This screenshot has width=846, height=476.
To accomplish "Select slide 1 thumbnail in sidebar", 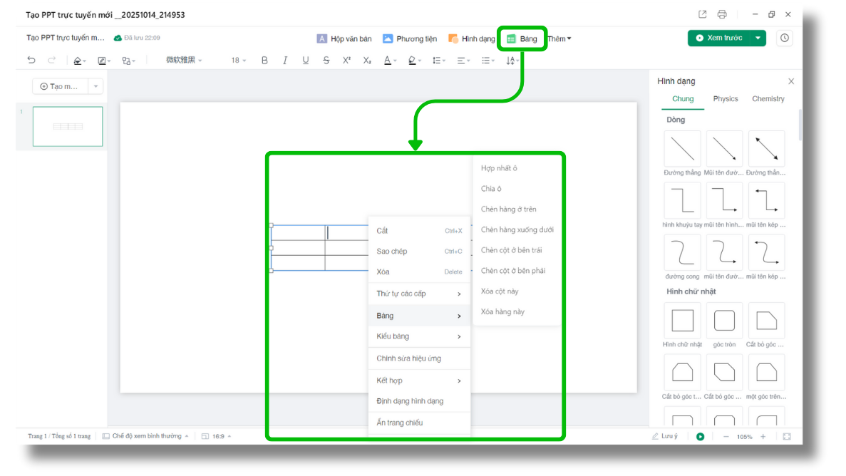I will (x=68, y=127).
